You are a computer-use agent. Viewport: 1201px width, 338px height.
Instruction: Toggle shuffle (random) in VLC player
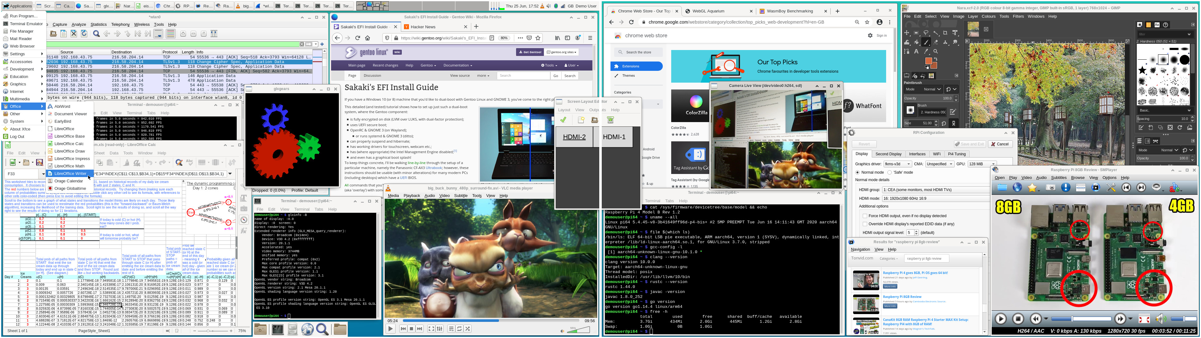pyautogui.click(x=468, y=329)
